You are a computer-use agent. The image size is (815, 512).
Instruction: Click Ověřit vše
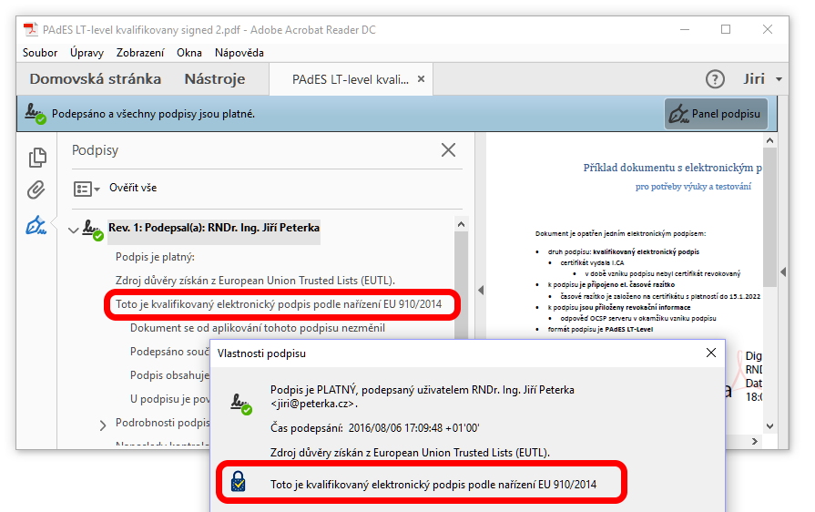pyautogui.click(x=133, y=188)
